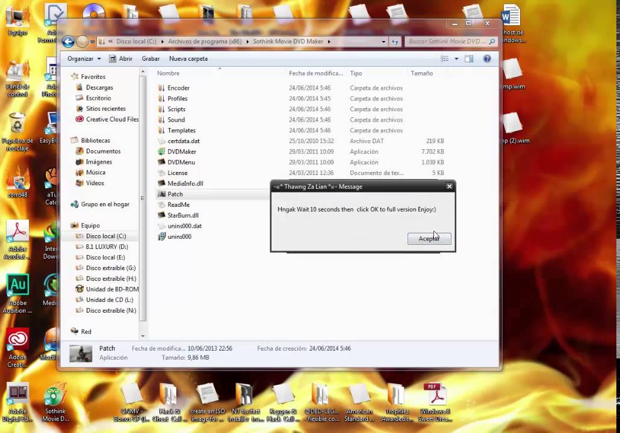The width and height of the screenshot is (620, 433).
Task: Select the License text document
Action: point(177,173)
